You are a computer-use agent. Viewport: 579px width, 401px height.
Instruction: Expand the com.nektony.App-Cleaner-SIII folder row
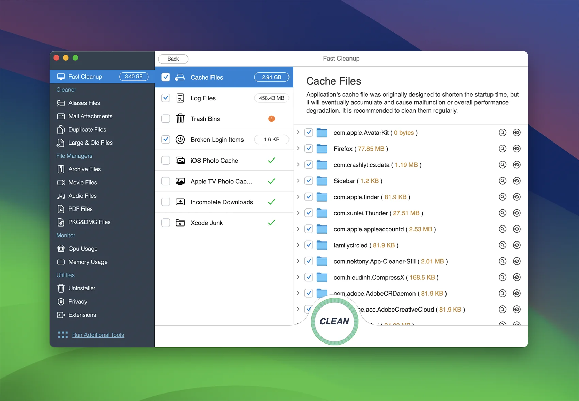[298, 261]
